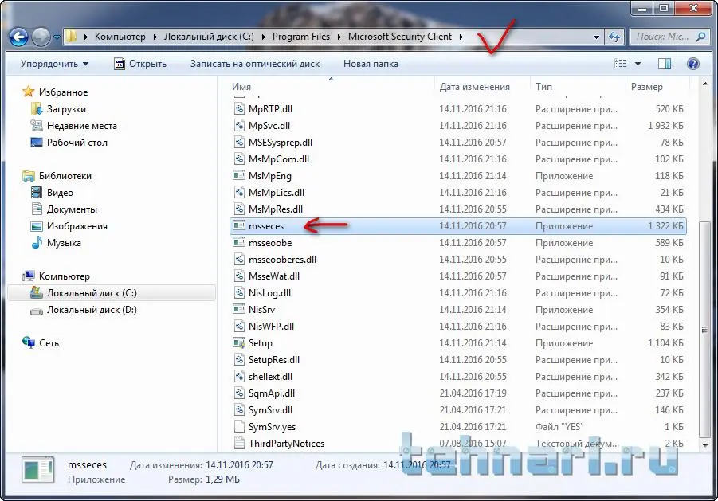Image resolution: width=718 pixels, height=501 pixels.
Task: Open the Музыка library
Action: [x=64, y=243]
